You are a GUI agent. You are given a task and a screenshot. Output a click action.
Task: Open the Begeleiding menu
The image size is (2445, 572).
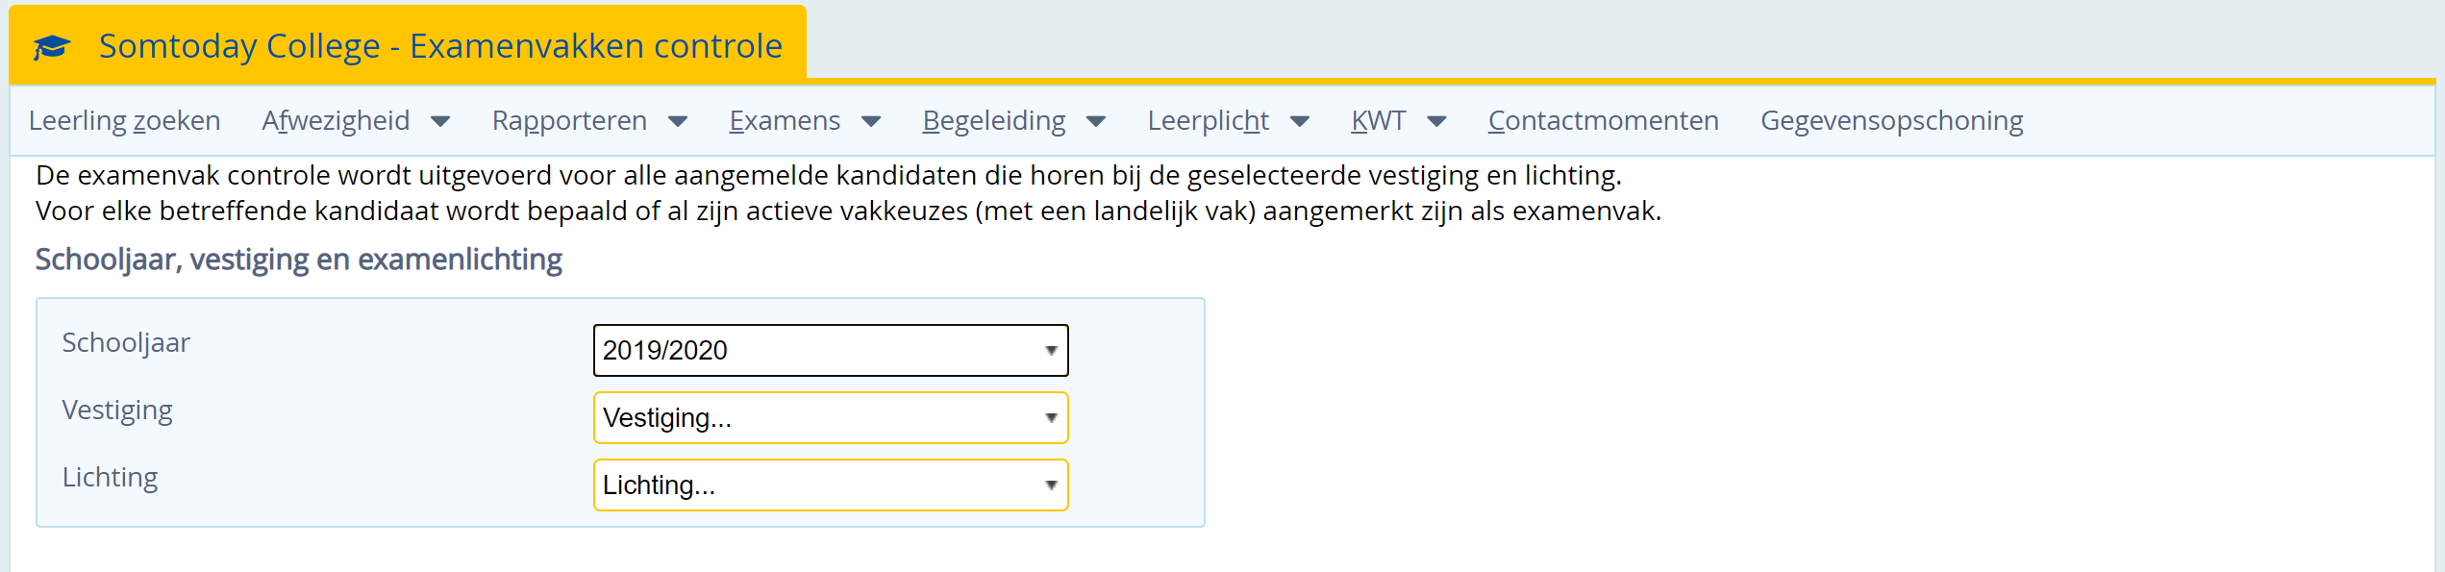click(x=994, y=121)
